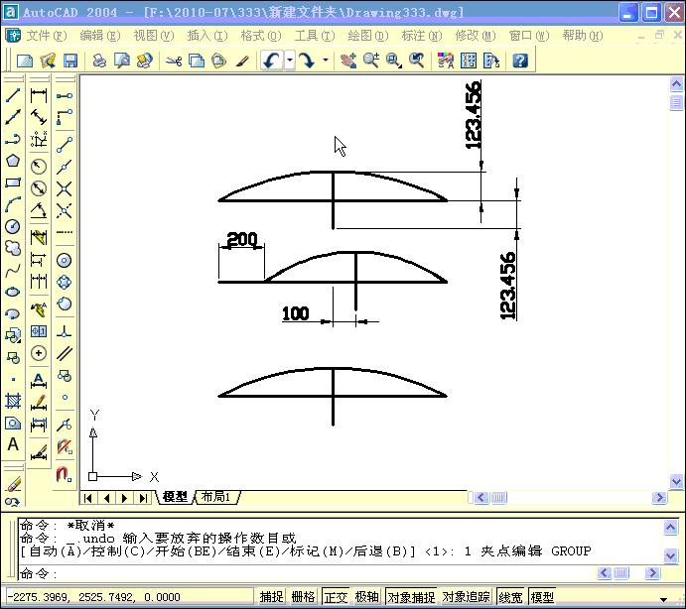Image resolution: width=686 pixels, height=609 pixels.
Task: Open the 标注(N) menu
Action: coord(422,36)
